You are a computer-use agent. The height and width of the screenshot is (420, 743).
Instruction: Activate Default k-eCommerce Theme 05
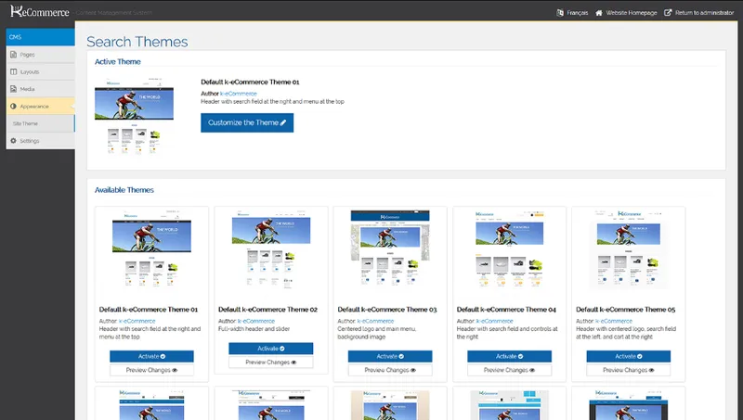click(629, 356)
